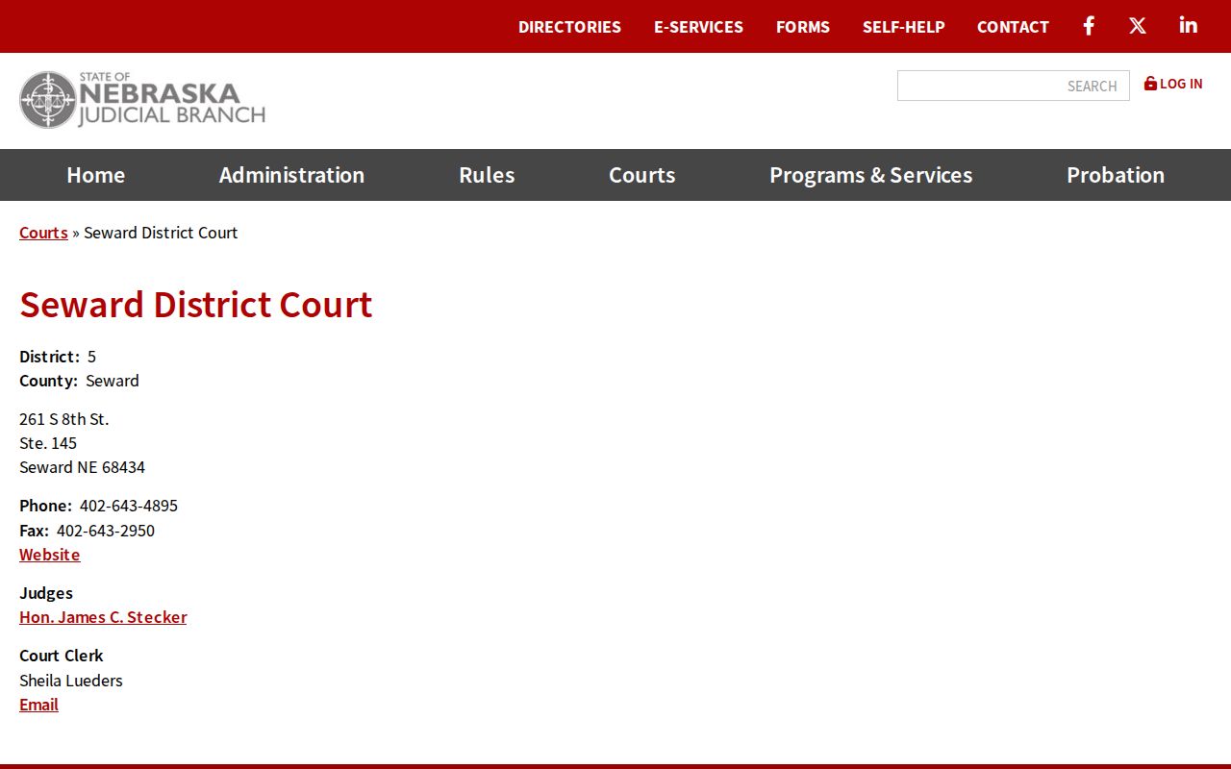This screenshot has height=769, width=1231.
Task: Open the Probation navigation item
Action: pos(1116,175)
